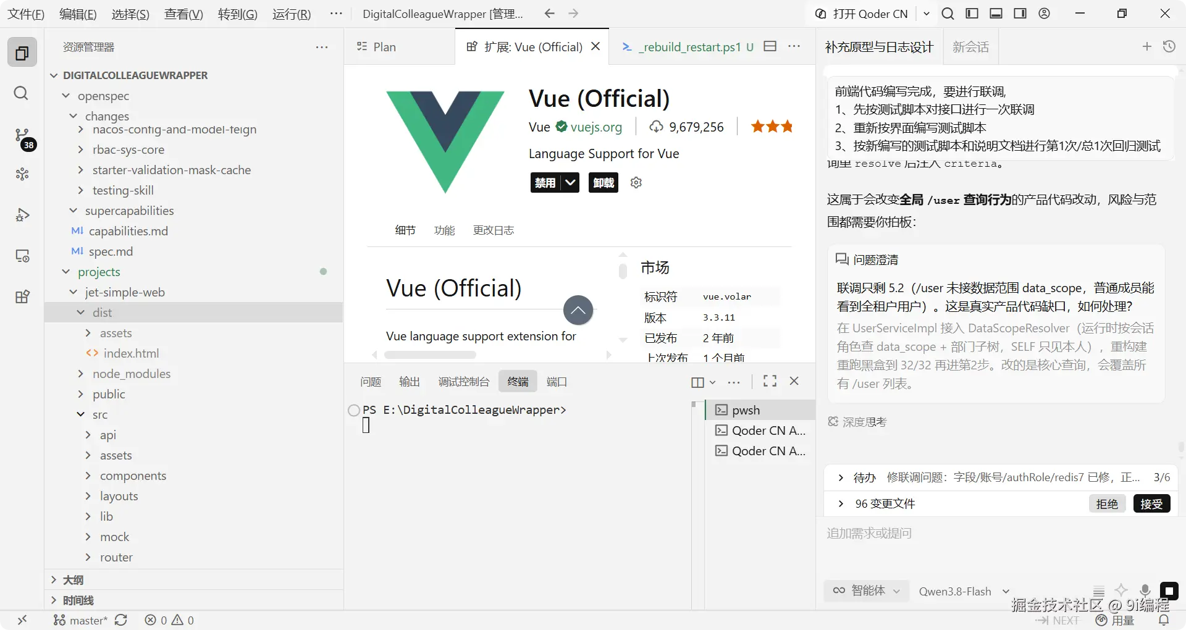This screenshot has width=1186, height=630.
Task: Open the 运行(R) menu
Action: [292, 14]
